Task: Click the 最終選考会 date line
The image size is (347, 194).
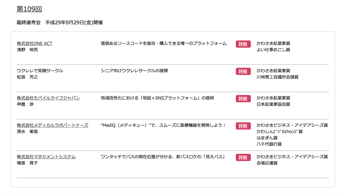Action: (x=60, y=22)
